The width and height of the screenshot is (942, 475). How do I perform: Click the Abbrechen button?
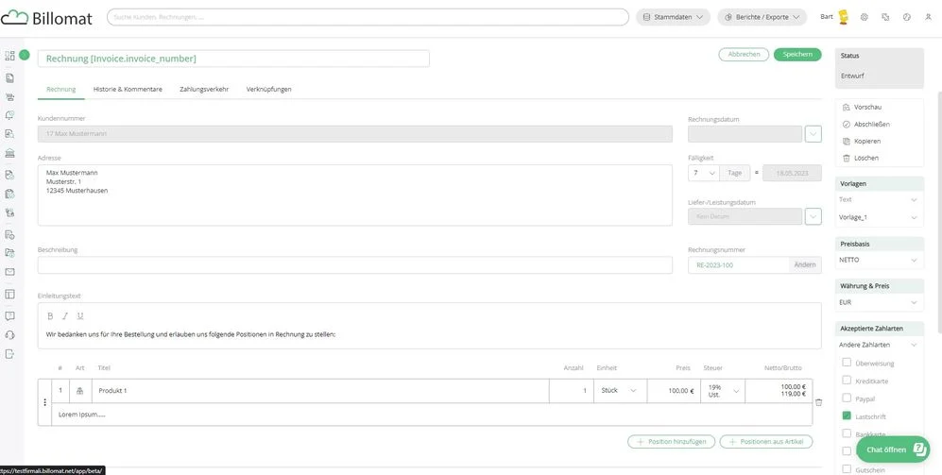pos(744,54)
